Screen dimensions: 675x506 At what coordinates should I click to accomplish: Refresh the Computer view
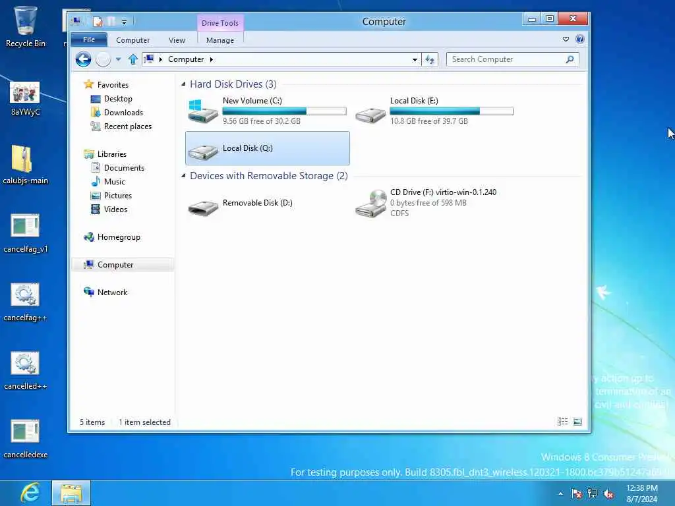click(x=430, y=59)
